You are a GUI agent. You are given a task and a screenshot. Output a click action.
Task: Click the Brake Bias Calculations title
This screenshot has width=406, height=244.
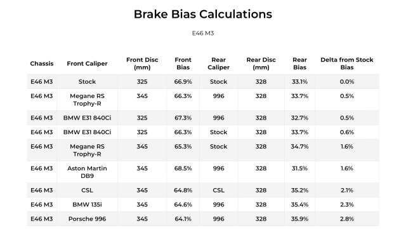tap(203, 14)
